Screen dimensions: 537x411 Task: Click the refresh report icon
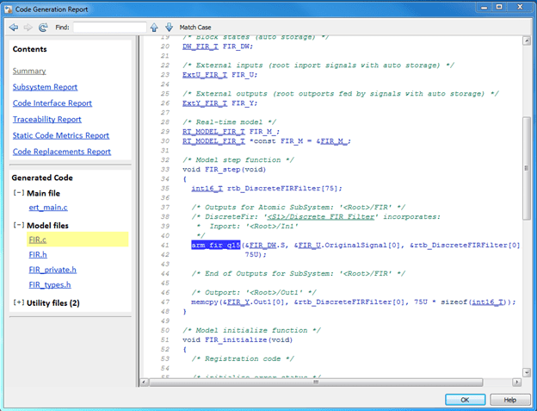point(43,27)
